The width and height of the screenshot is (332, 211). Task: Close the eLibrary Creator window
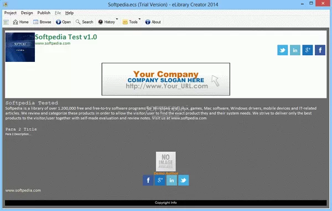click(x=323, y=3)
